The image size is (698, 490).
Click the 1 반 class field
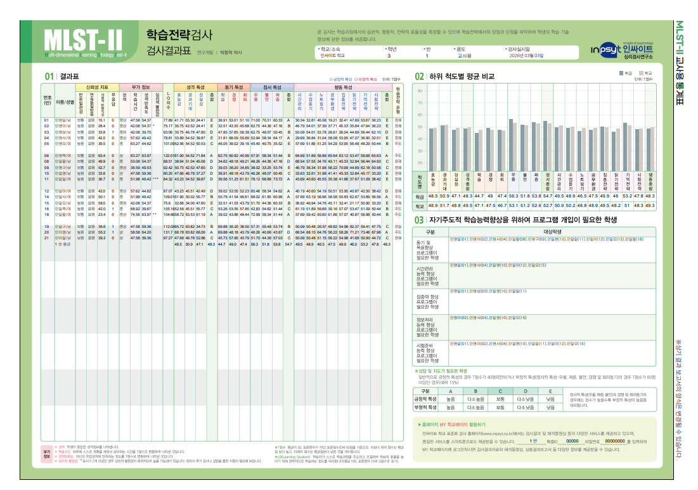point(533,441)
